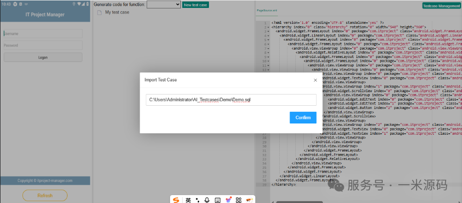Click the Logon button in phone preview

(x=43, y=58)
